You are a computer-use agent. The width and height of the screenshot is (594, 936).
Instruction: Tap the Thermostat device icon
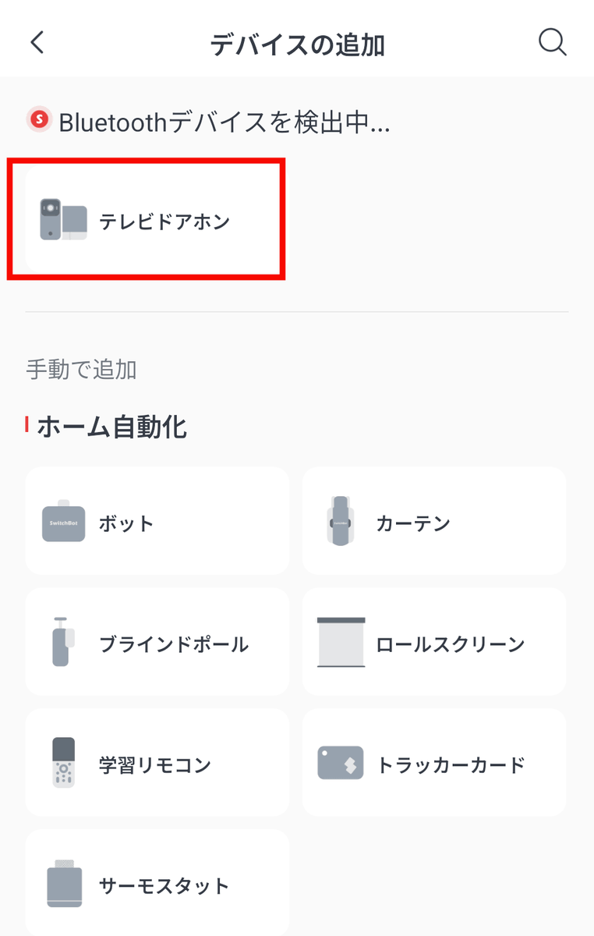[63, 885]
